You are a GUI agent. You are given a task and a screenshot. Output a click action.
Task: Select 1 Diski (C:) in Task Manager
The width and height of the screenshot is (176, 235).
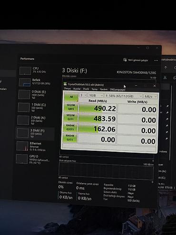pos(35,107)
